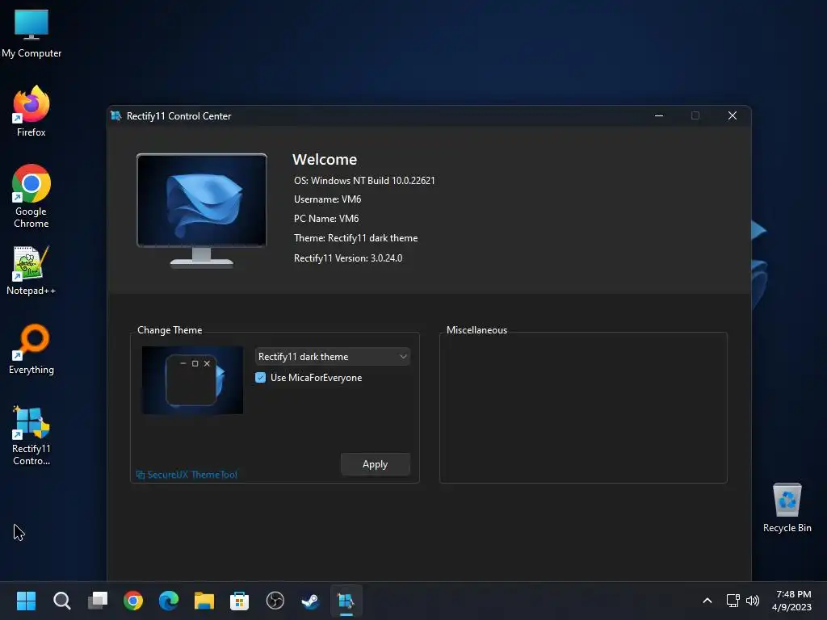This screenshot has width=827, height=620.
Task: Launch Everything search desktop shortcut
Action: [x=31, y=349]
